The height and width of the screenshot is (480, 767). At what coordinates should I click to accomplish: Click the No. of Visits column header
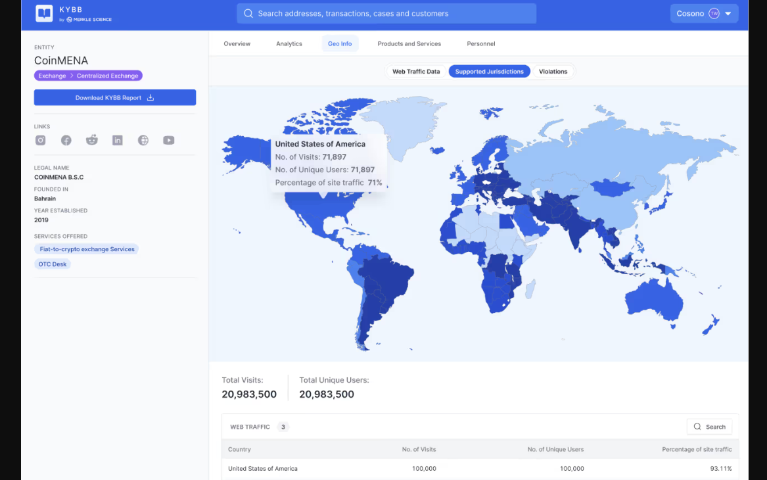point(419,449)
